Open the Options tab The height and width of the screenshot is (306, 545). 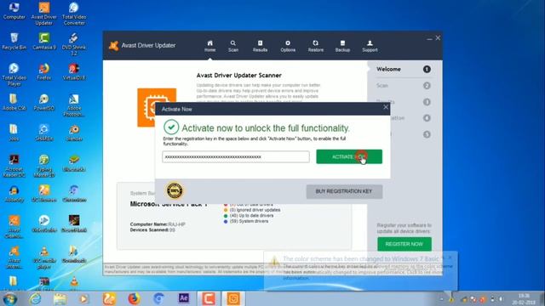(288, 46)
